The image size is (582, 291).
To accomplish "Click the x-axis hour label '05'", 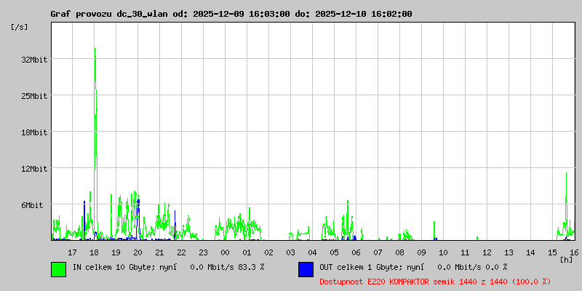I will pos(334,252).
